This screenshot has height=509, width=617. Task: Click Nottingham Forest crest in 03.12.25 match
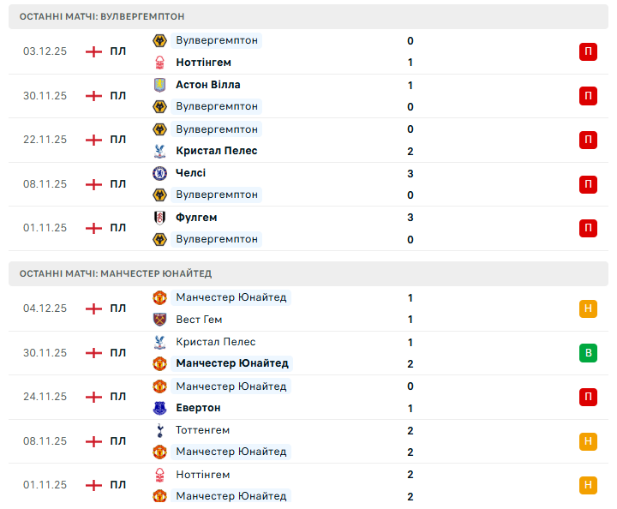tap(159, 63)
